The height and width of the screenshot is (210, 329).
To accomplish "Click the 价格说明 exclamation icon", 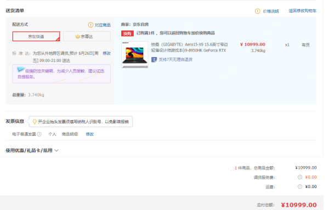I will [257, 11].
